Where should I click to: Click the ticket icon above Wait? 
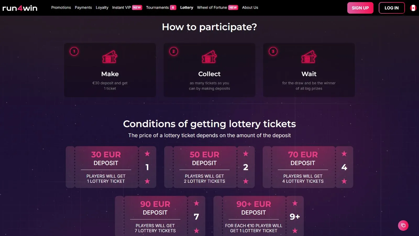pos(309,57)
